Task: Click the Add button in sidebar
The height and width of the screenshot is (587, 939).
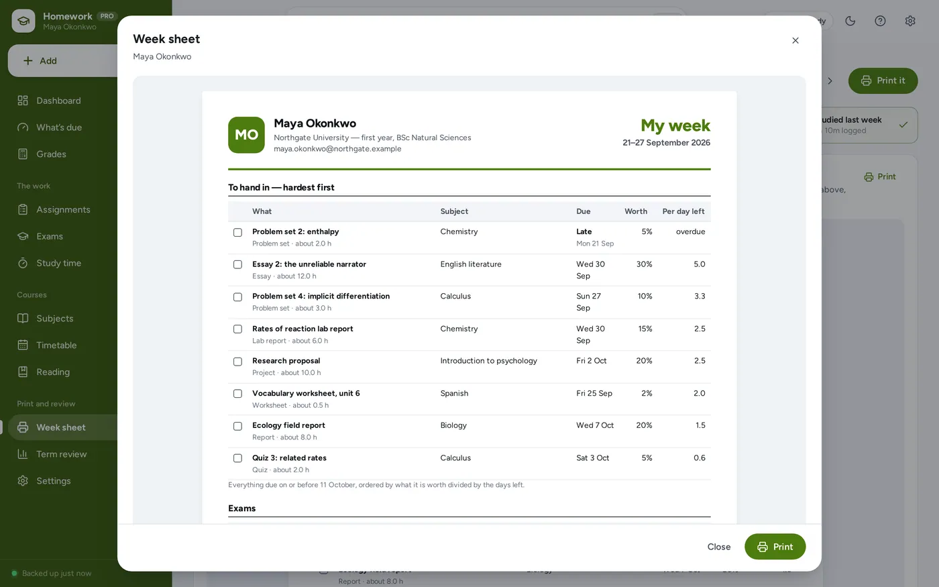Action: [63, 60]
